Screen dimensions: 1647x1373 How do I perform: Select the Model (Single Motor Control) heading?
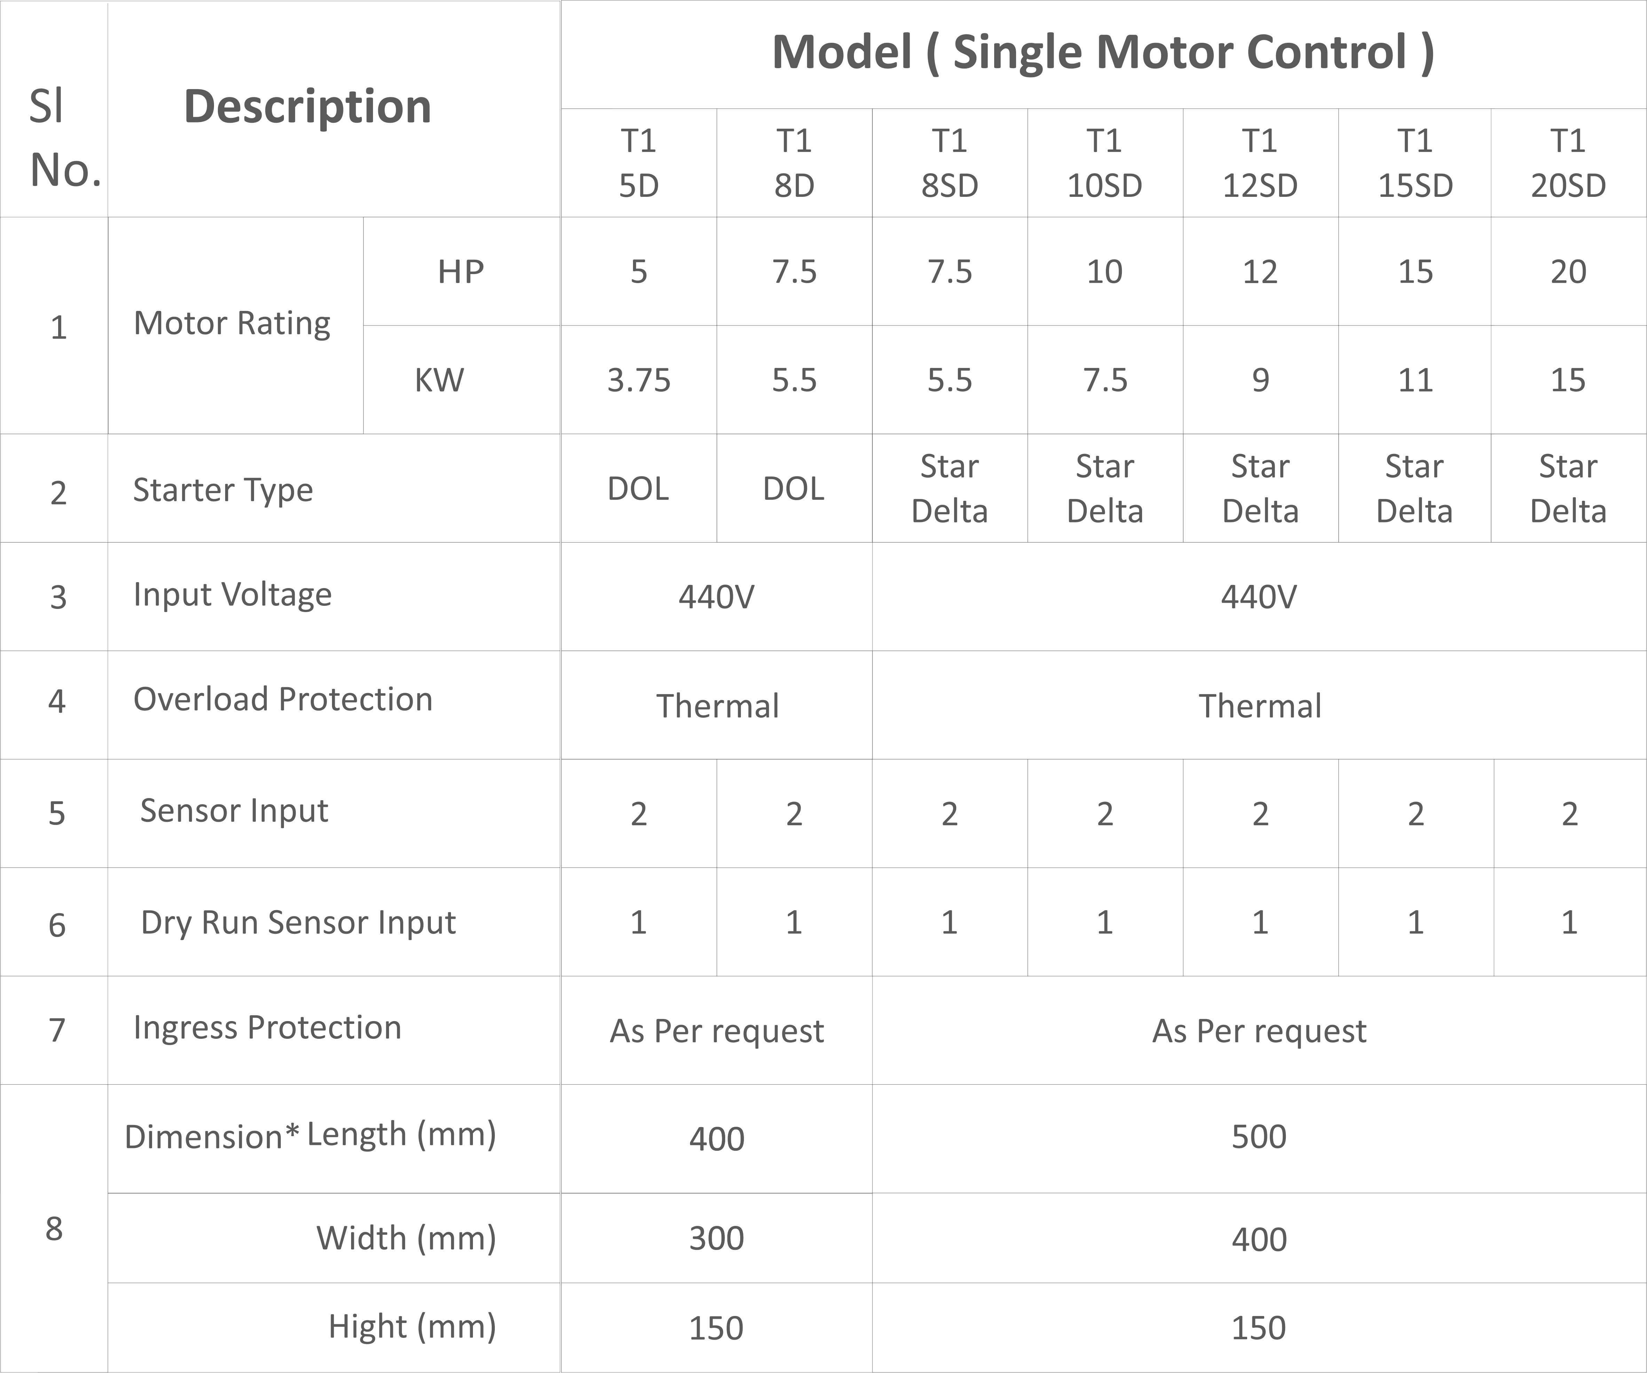[x=1103, y=52]
